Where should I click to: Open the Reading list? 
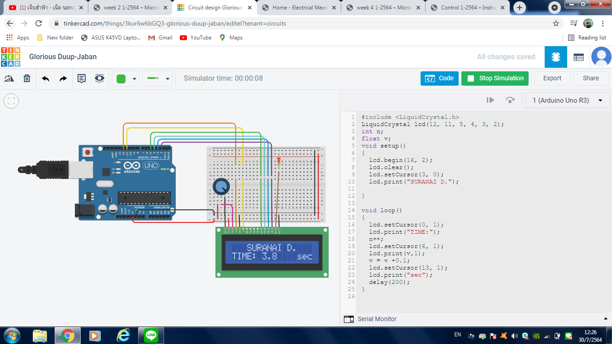587,38
